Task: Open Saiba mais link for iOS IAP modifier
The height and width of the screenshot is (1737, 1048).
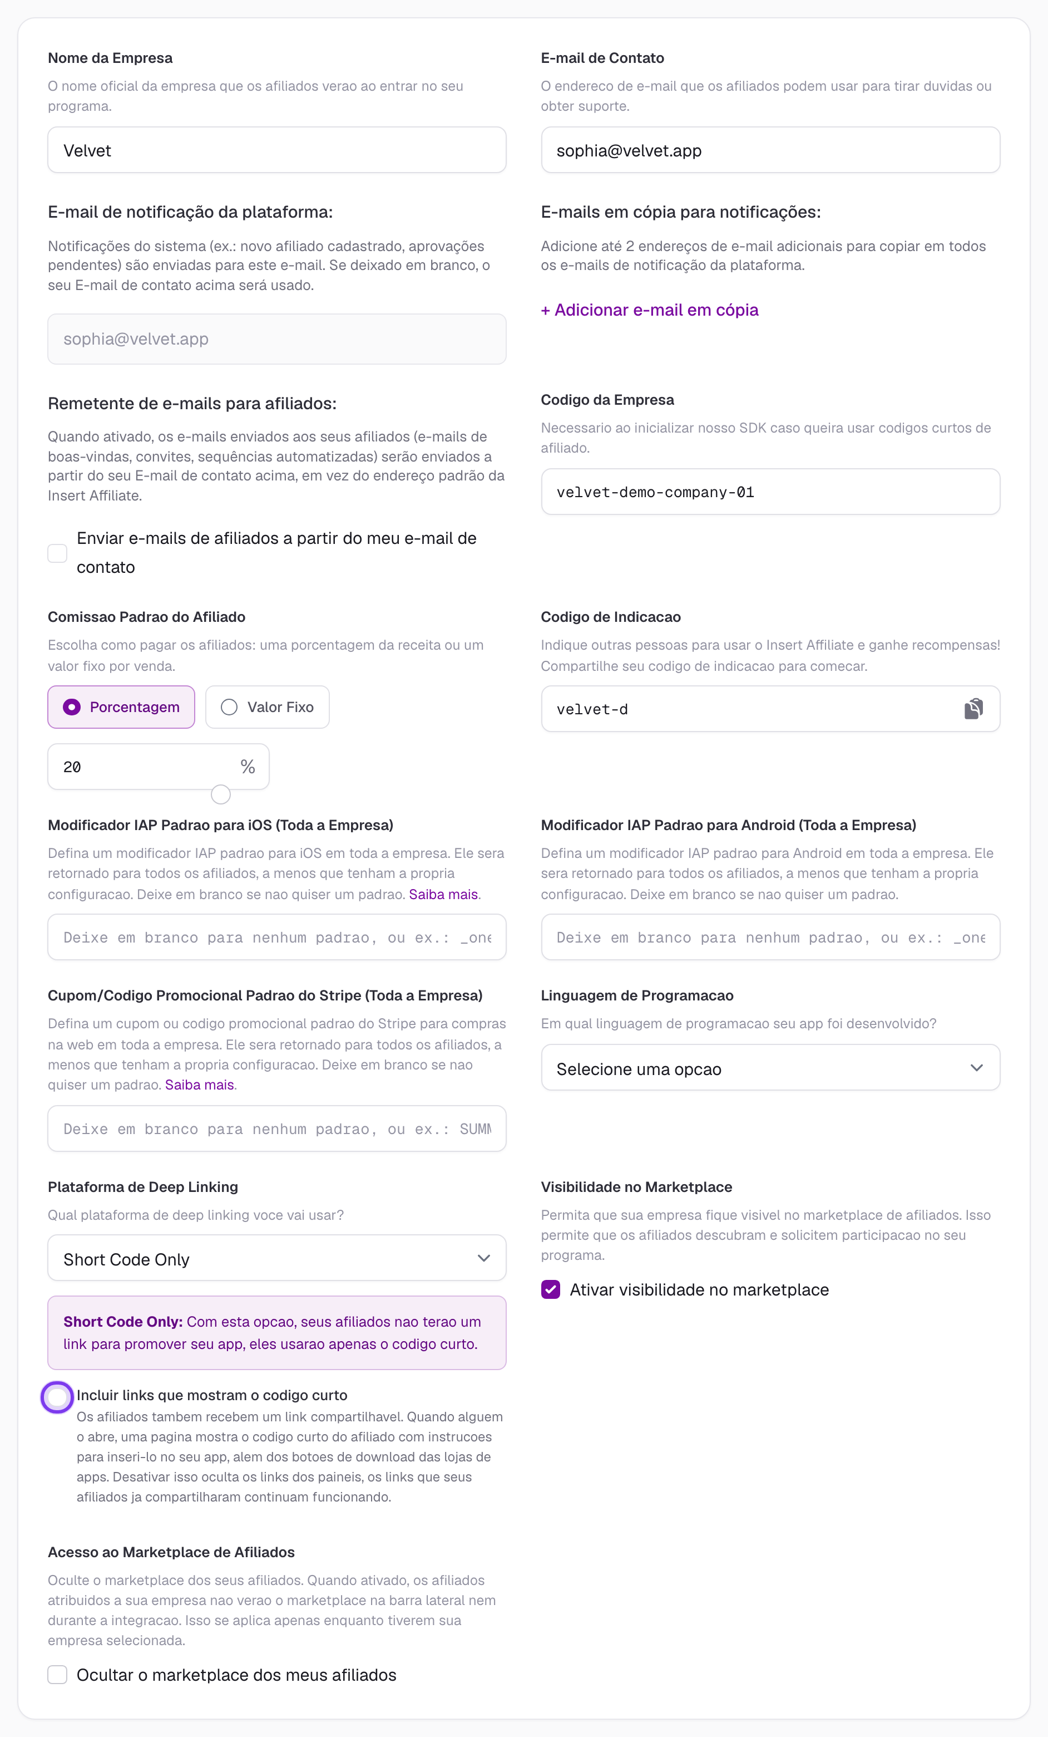Action: [x=443, y=895]
